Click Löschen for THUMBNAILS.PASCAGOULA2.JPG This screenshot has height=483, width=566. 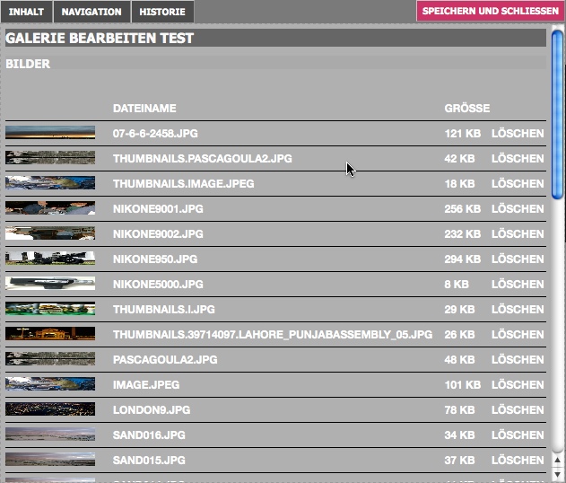[518, 159]
